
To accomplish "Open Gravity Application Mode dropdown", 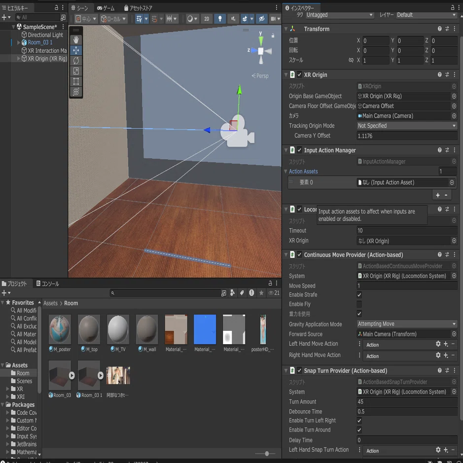I will (x=407, y=324).
